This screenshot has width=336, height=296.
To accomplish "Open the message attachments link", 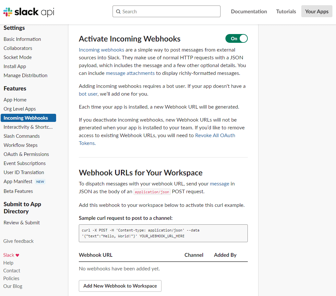I will coord(130,73).
